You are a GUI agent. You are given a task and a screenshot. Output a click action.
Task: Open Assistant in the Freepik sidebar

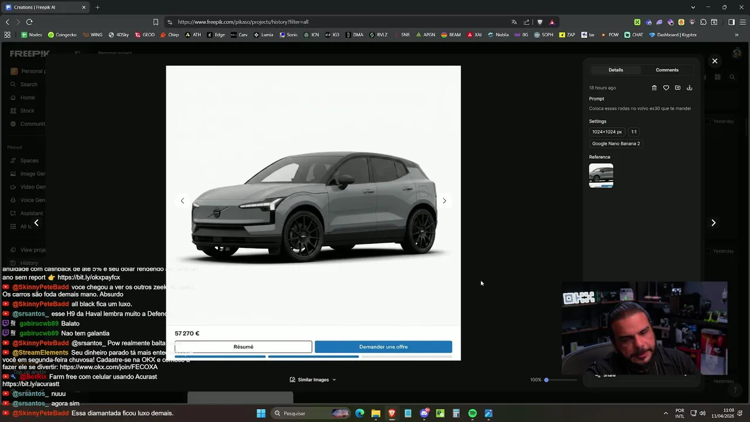(x=27, y=213)
